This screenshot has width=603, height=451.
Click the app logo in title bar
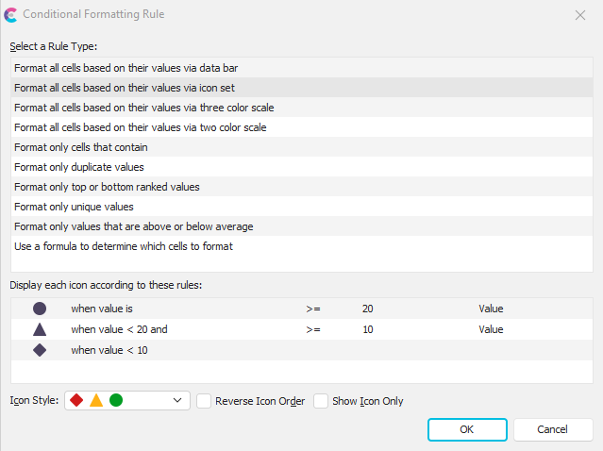(x=11, y=15)
